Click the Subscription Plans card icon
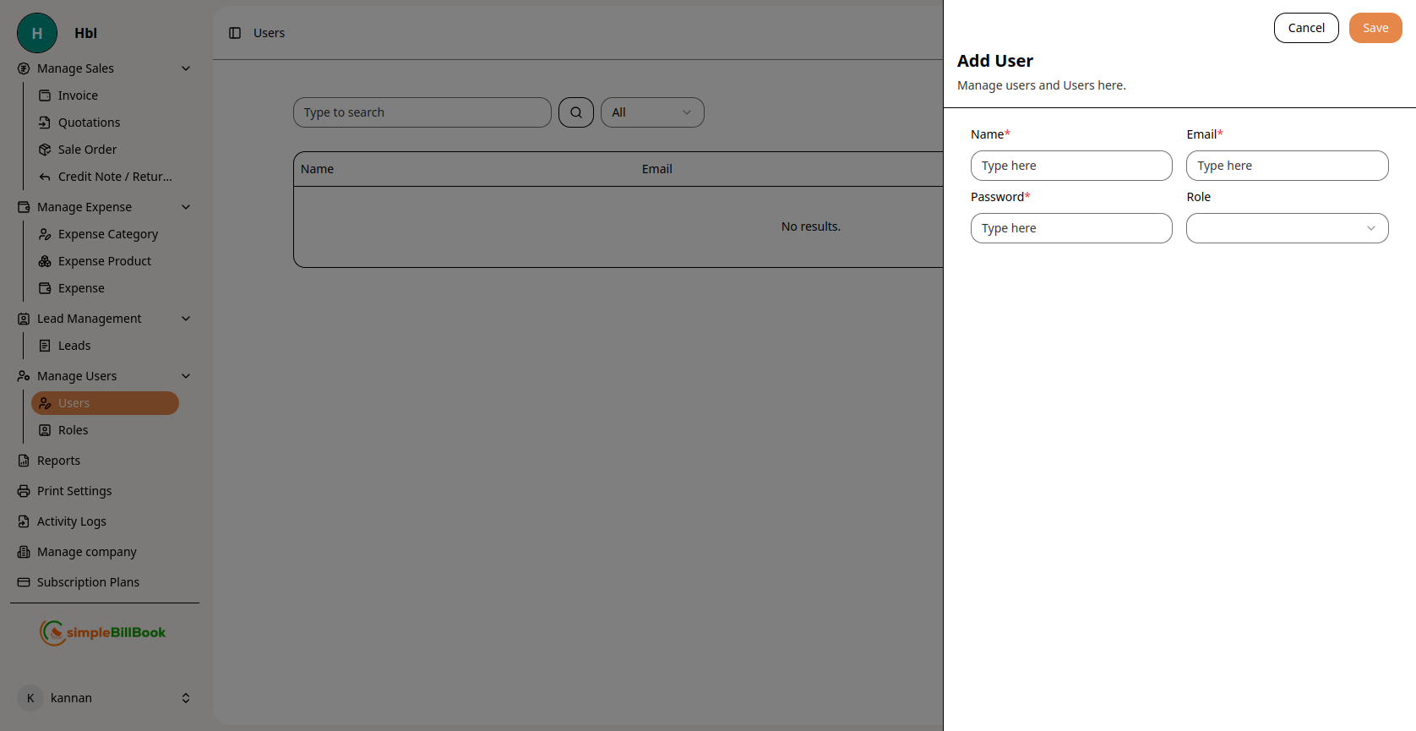This screenshot has height=731, width=1416. pos(24,582)
